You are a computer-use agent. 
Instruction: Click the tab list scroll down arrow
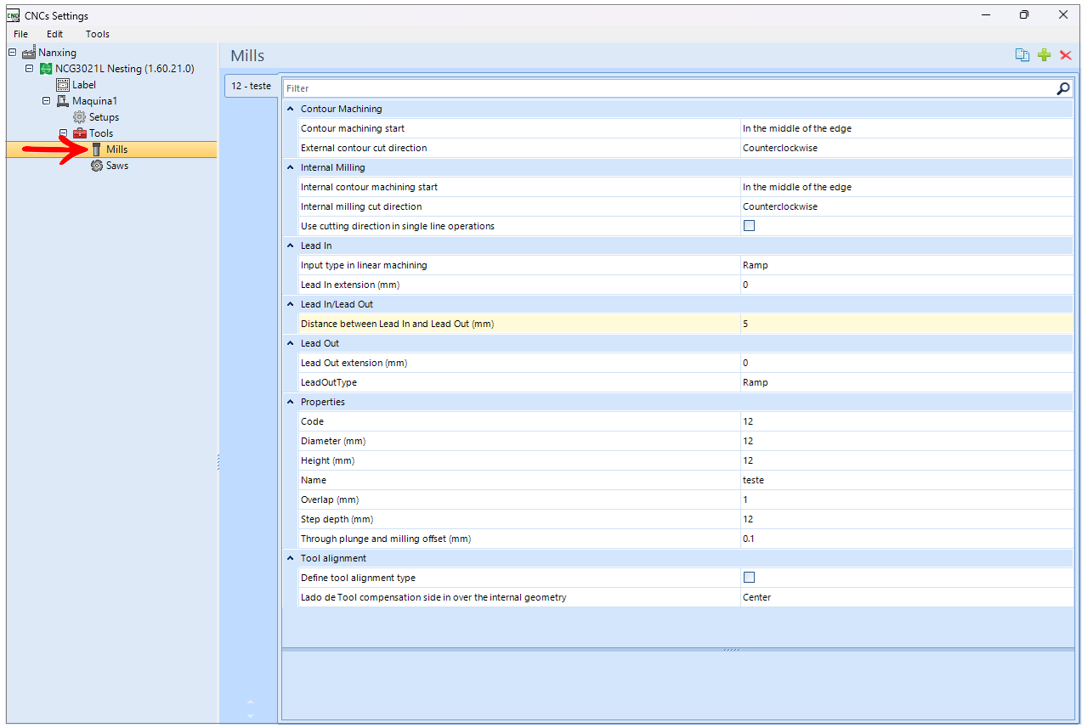tap(250, 715)
